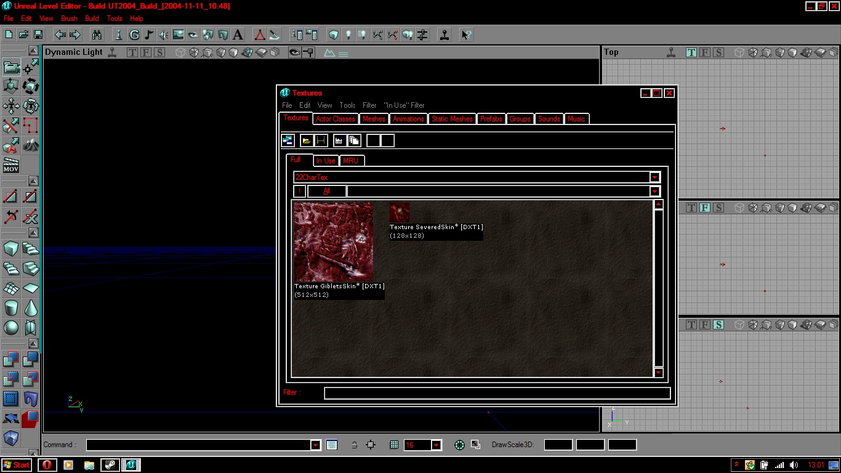Screen dimensions: 841x473
Task: Select the Cylinder builder brush
Action: pyautogui.click(x=11, y=308)
